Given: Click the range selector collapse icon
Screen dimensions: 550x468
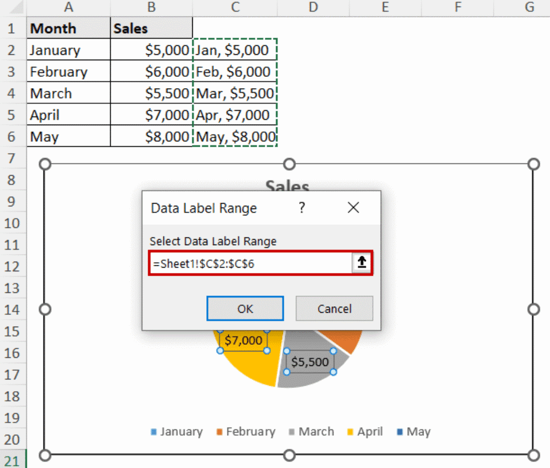Looking at the screenshot, I should tap(361, 263).
